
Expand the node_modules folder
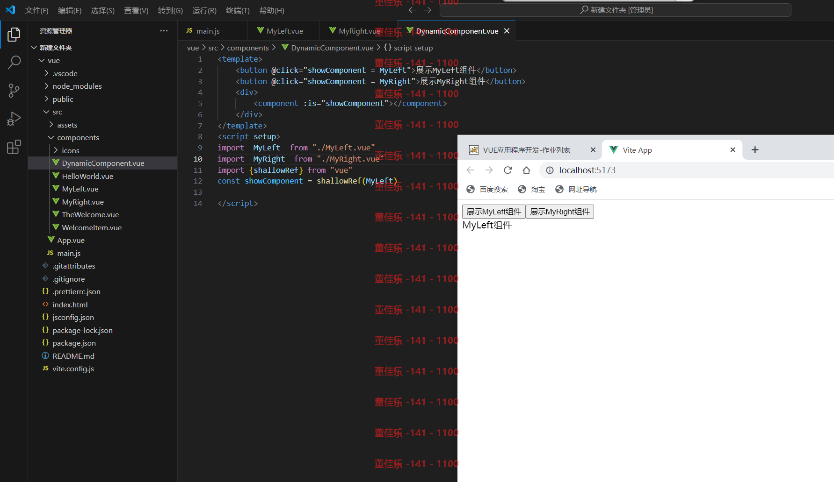click(x=102, y=86)
